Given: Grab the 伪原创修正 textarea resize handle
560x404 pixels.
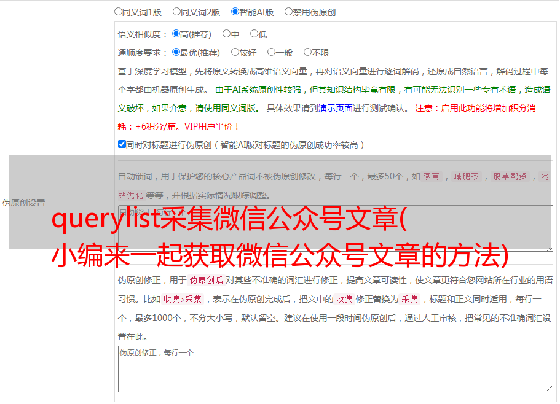Looking at the screenshot, I should tap(550, 389).
